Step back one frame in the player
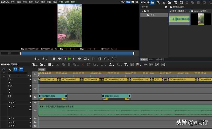The height and width of the screenshot is (129, 212). pyautogui.click(x=66, y=59)
